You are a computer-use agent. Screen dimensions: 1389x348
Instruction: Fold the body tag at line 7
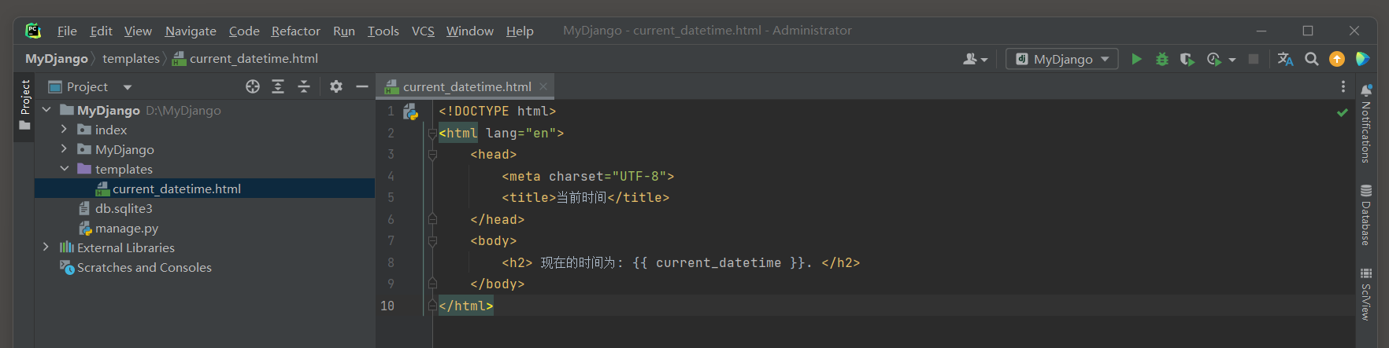(432, 241)
